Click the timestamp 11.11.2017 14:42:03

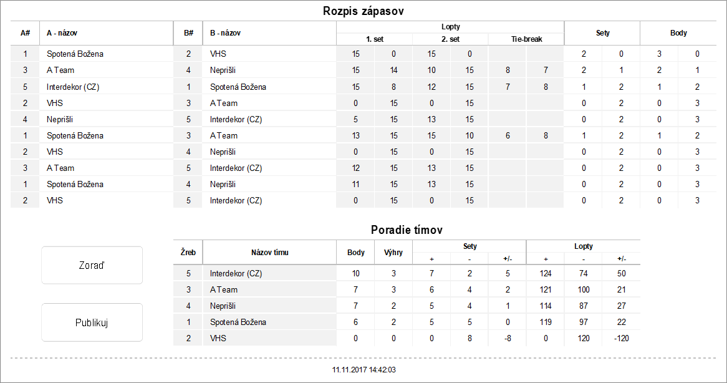tap(364, 370)
